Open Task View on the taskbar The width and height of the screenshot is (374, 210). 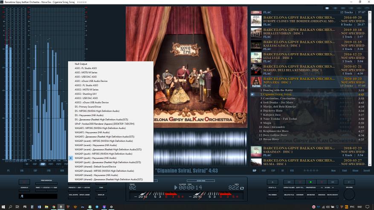pyautogui.click(x=17, y=207)
